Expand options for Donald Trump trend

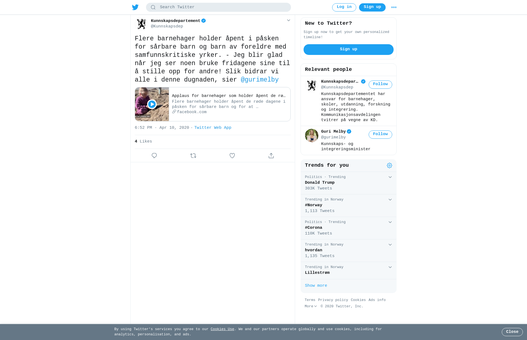[x=390, y=177]
